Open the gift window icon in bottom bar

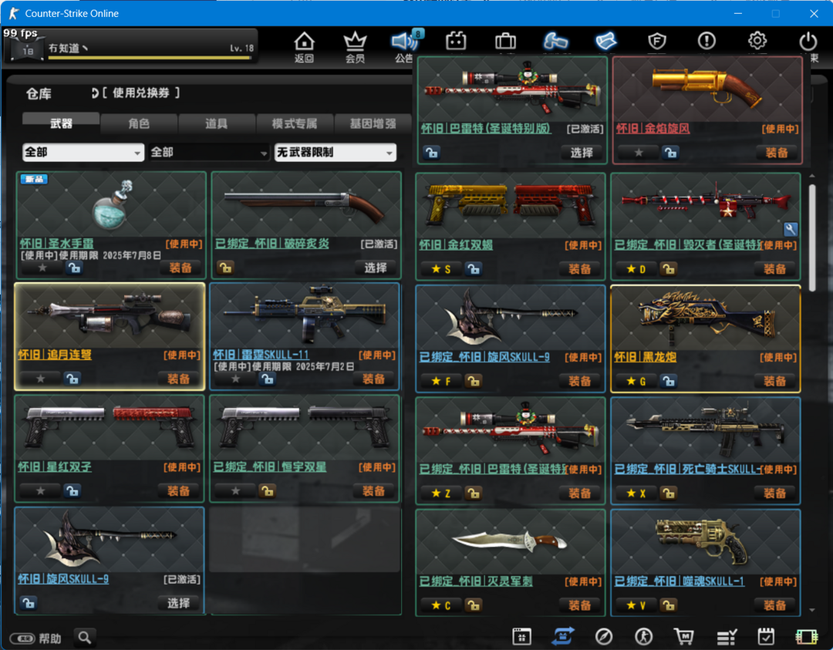(x=521, y=636)
